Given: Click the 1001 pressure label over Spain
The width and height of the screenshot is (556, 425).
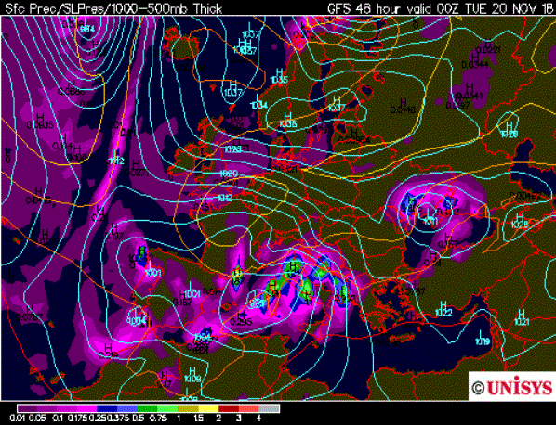Looking at the screenshot, I should point(192,294).
